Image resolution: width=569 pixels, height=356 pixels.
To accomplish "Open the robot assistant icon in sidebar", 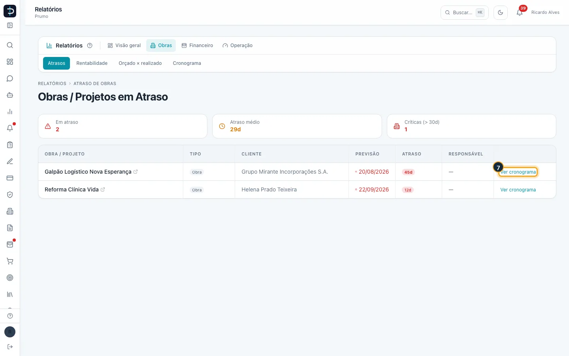I will tap(10, 95).
